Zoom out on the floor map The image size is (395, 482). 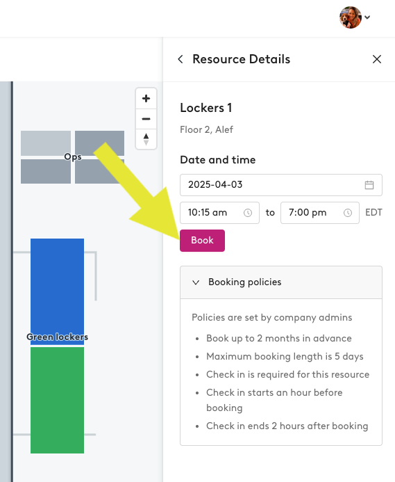[x=146, y=119]
